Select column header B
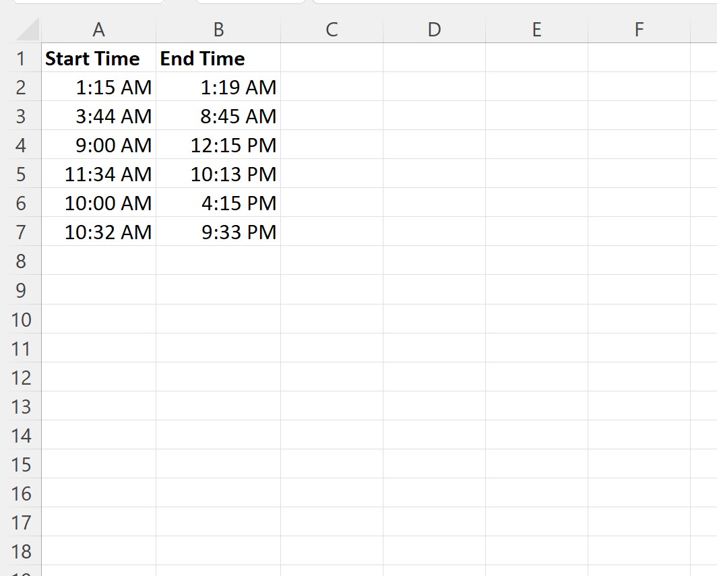717x576 pixels. click(x=218, y=30)
